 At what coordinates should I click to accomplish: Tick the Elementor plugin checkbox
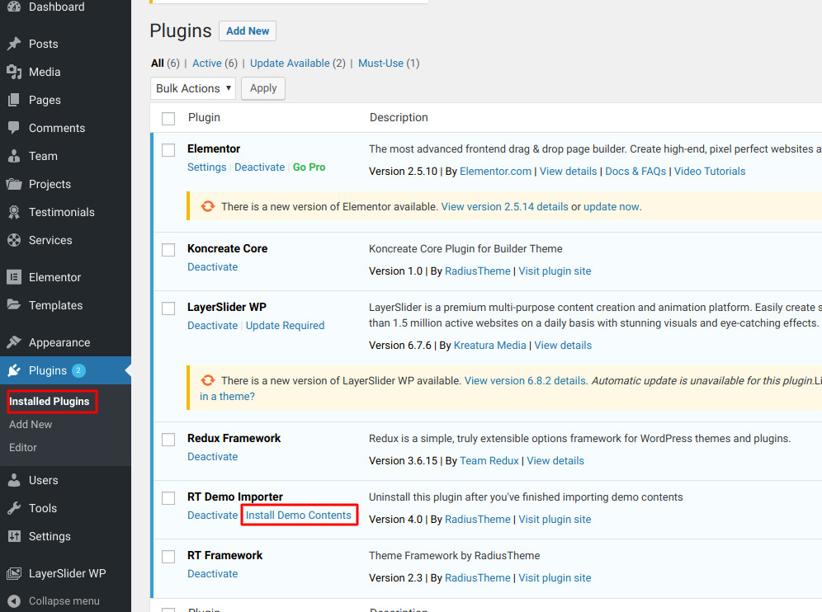pos(168,150)
